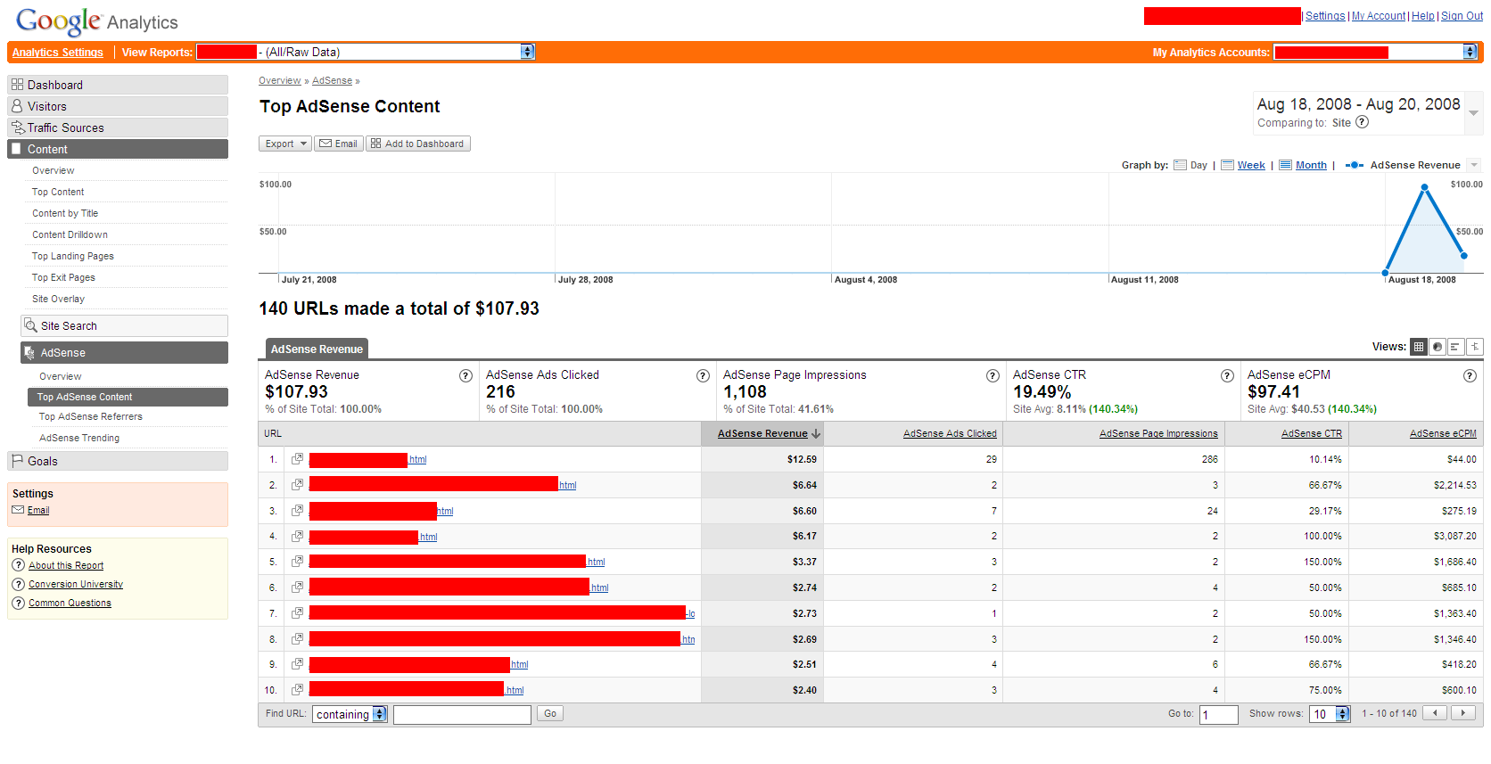Open Dashboard in sidebar
The image size is (1491, 764).
pyautogui.click(x=118, y=85)
